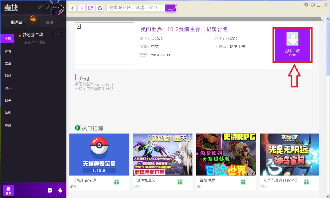Open the 光是无限远神奇宝贝 thumbnail
Image resolution: width=330 pixels, height=198 pixels.
289,155
